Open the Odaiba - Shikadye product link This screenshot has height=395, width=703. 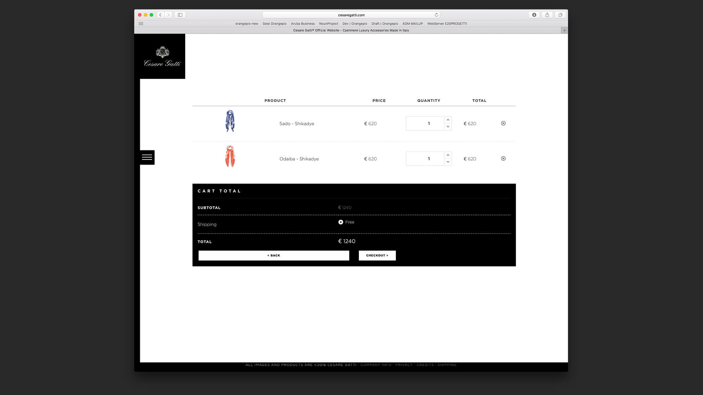(299, 159)
